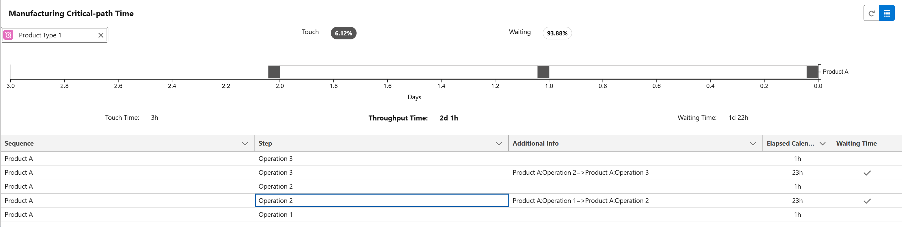Viewport: 902px width, 227px height.
Task: Click the dark touch segment near 2.0 days
Action: pos(274,72)
